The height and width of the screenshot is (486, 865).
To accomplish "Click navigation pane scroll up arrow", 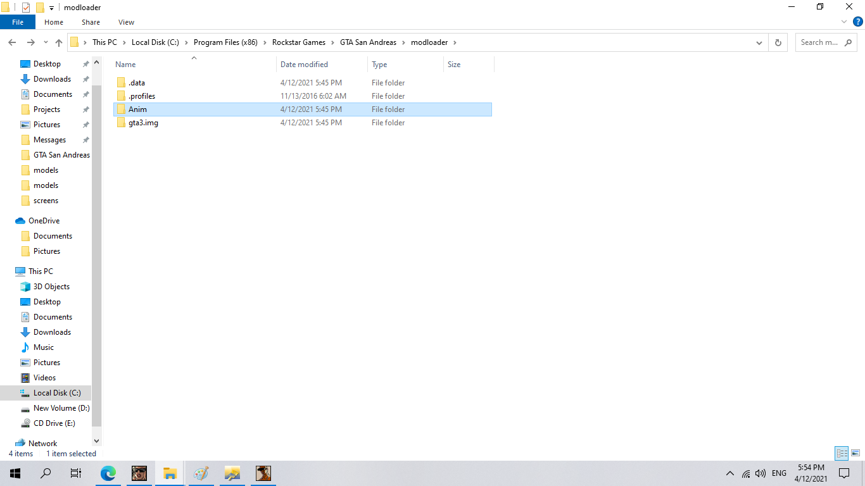I will pyautogui.click(x=97, y=62).
